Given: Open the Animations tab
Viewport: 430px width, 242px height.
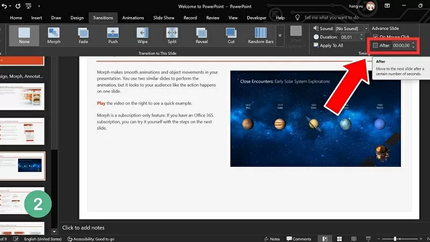Looking at the screenshot, I should point(133,17).
